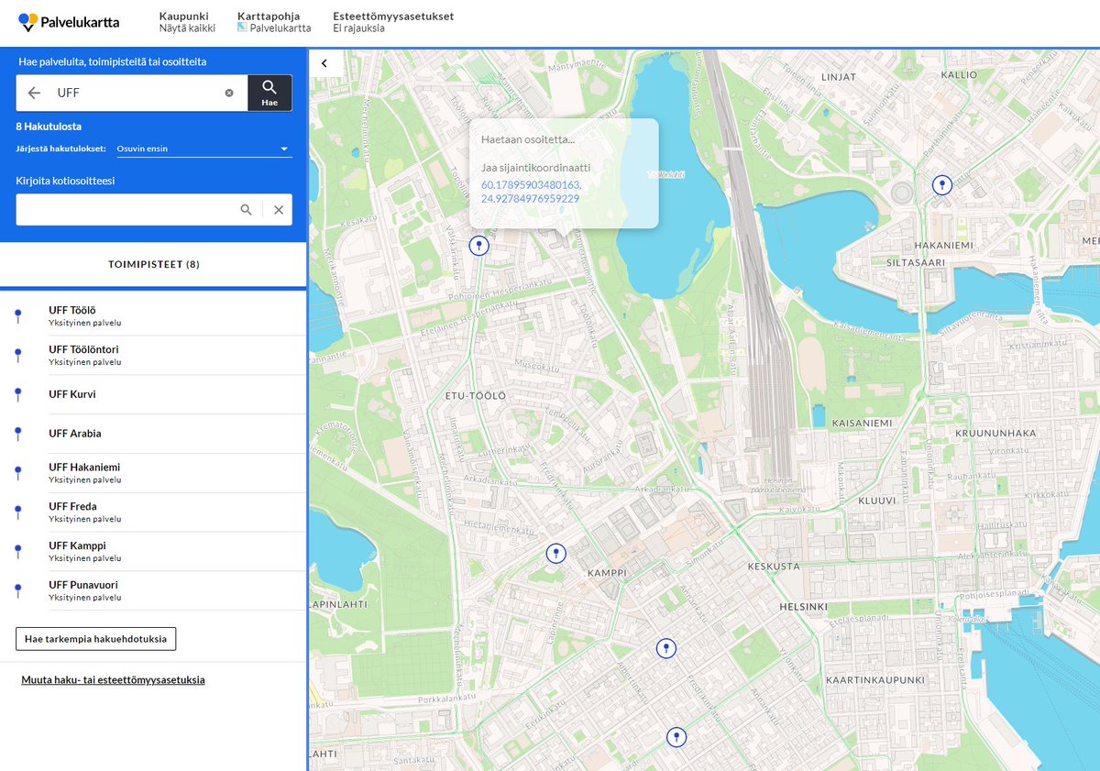This screenshot has width=1100, height=771.
Task: Collapse the side panel with chevron
Action: 324,63
